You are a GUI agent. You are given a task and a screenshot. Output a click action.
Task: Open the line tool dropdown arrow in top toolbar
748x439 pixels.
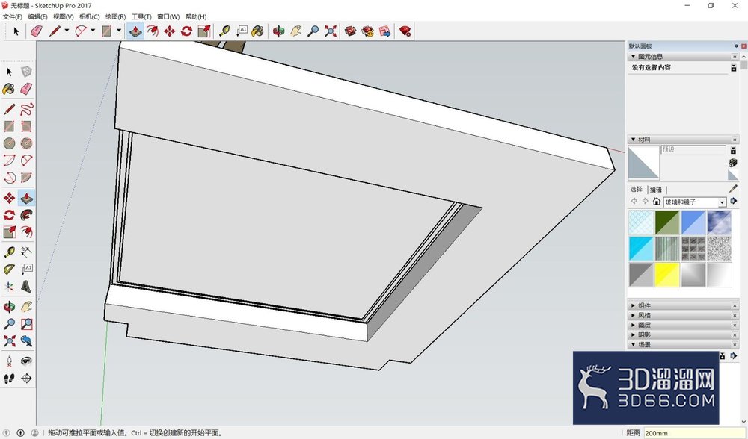point(67,31)
